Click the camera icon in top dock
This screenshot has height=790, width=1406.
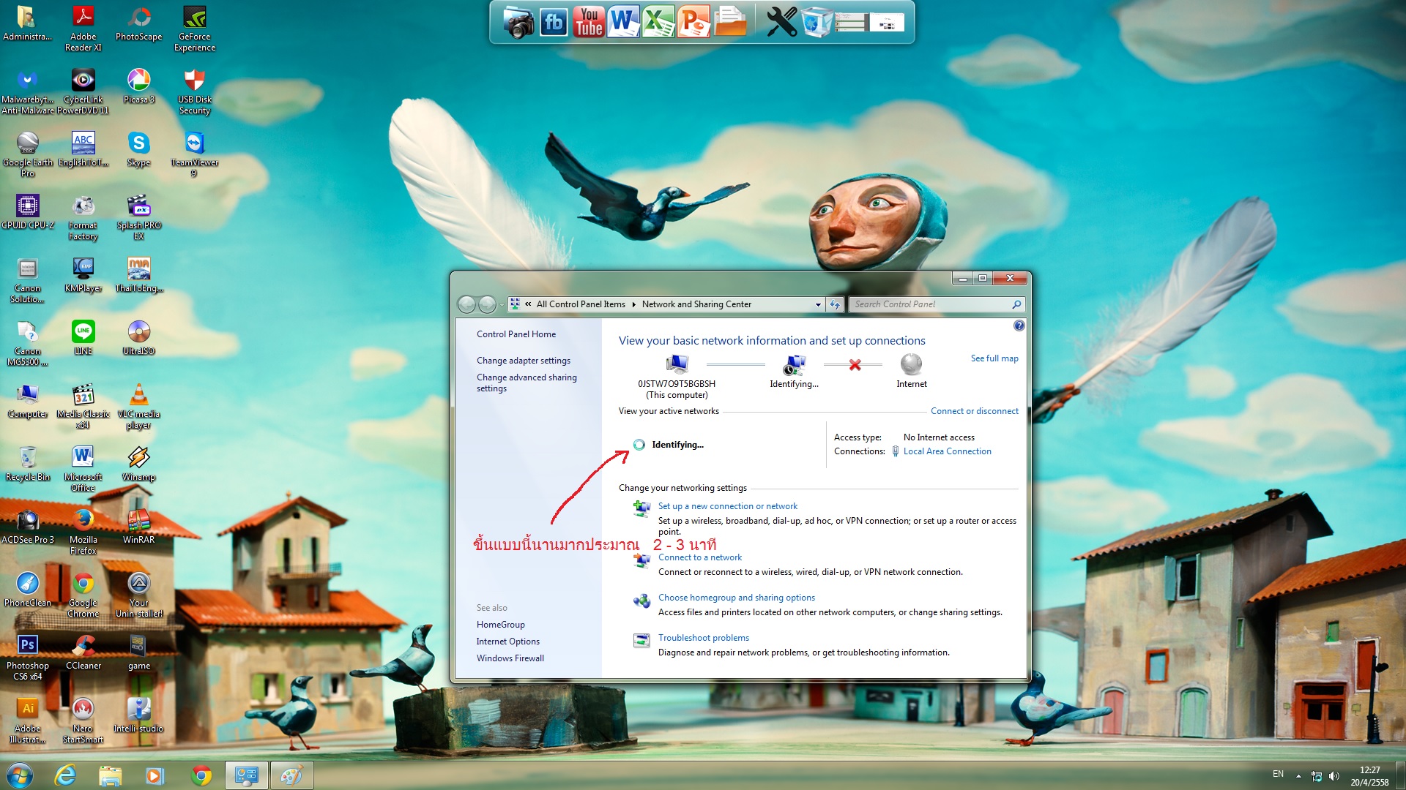pyautogui.click(x=518, y=23)
